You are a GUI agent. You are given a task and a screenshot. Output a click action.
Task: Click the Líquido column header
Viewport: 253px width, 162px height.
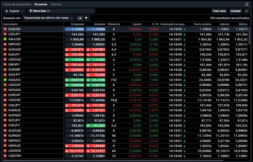(x=137, y=24)
